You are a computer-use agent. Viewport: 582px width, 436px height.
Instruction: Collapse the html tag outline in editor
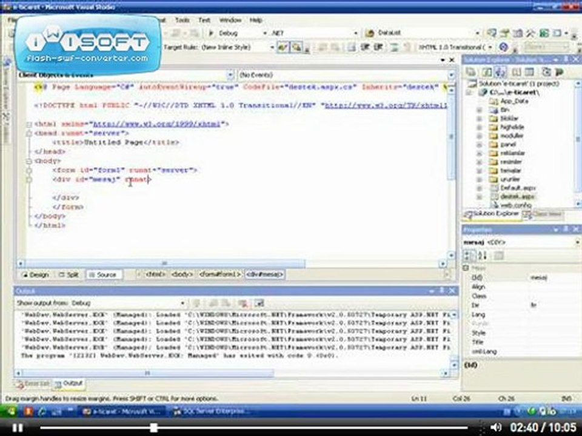point(28,125)
